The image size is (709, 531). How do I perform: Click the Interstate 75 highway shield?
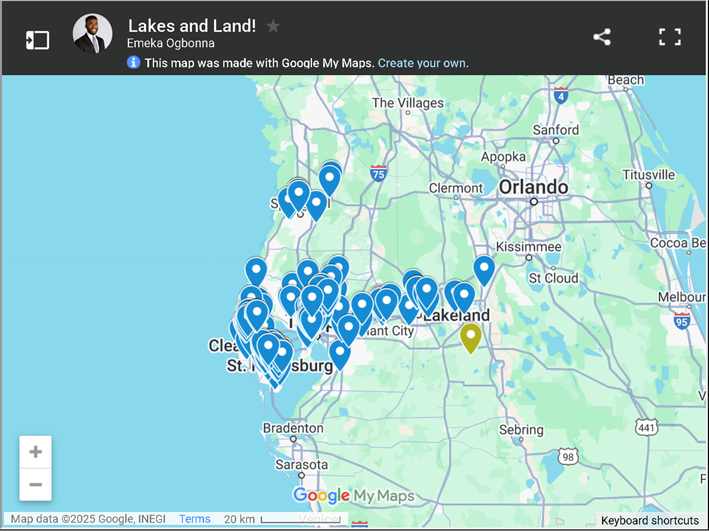coord(378,174)
